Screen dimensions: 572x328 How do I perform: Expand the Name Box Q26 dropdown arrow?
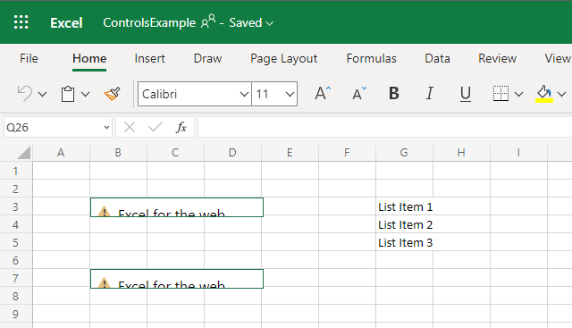click(x=106, y=127)
